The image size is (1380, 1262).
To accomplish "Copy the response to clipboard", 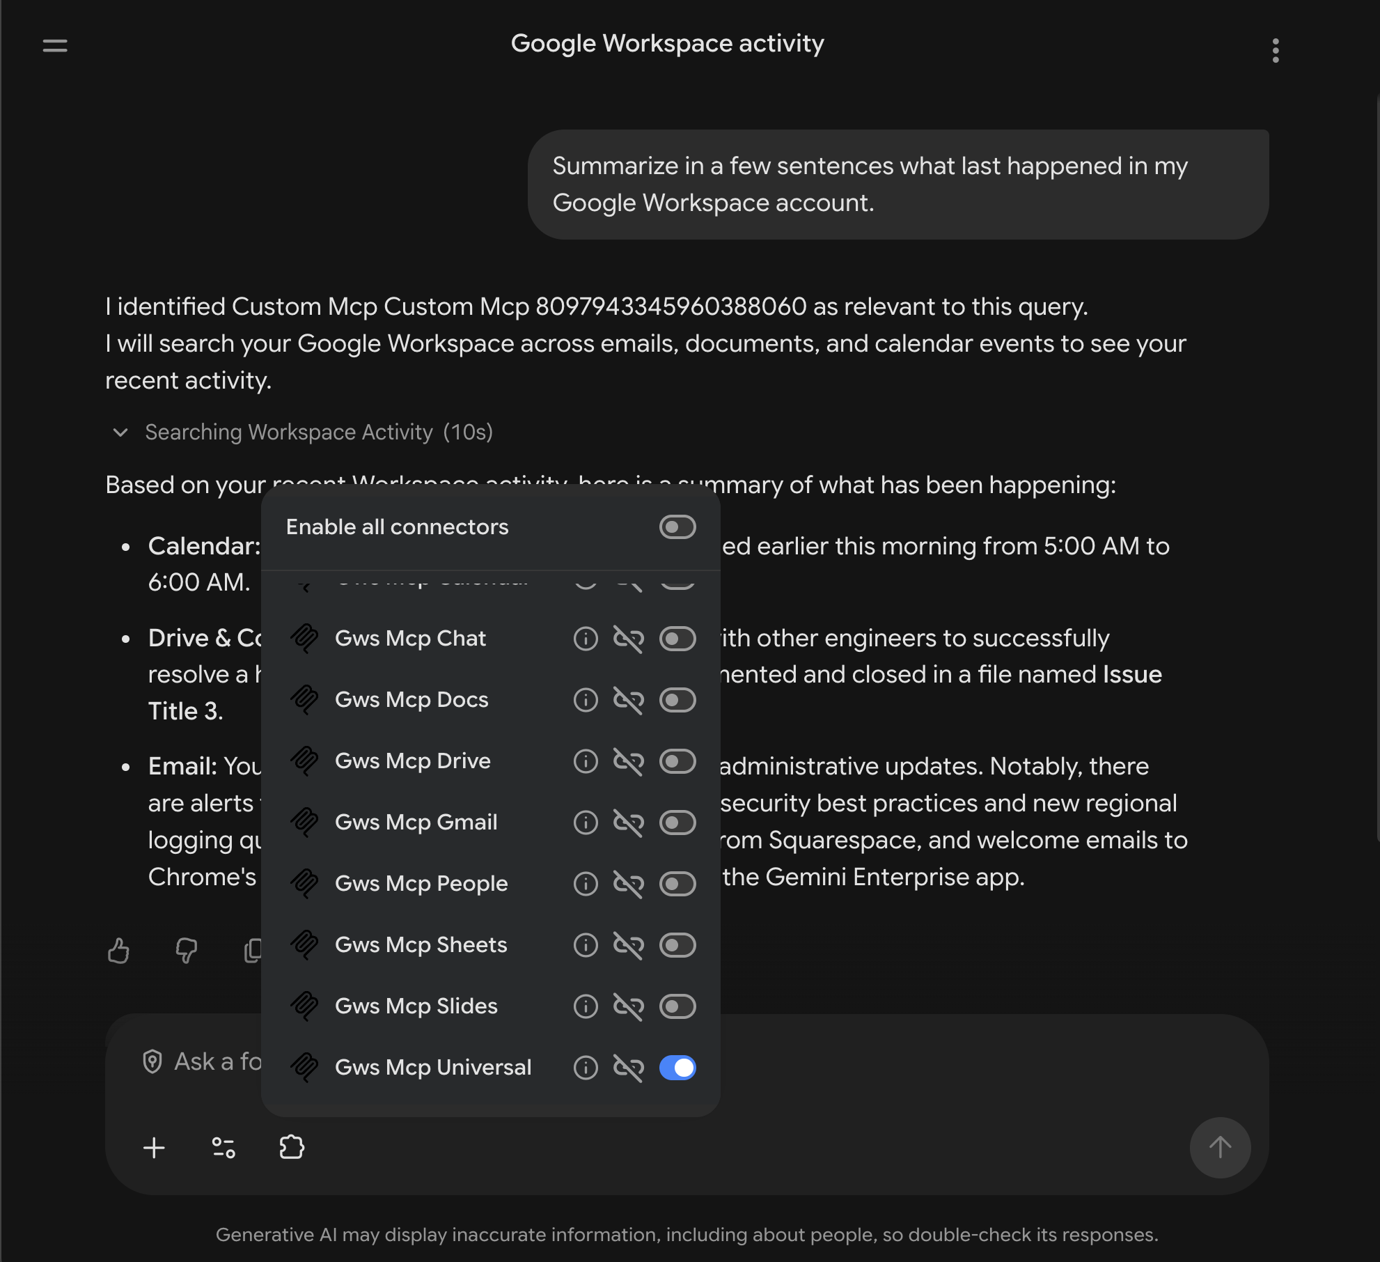I will tap(253, 951).
